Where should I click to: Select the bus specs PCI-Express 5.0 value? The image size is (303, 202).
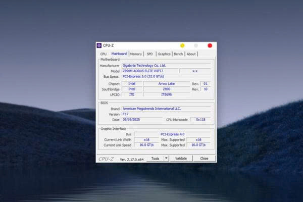pyautogui.click(x=166, y=76)
